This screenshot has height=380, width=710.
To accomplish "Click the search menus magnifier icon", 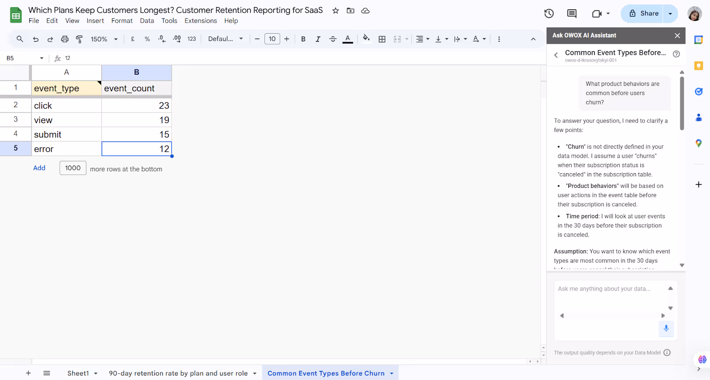I will pyautogui.click(x=20, y=39).
